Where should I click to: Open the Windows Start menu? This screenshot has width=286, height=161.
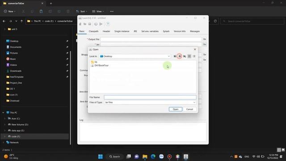(x=100, y=157)
